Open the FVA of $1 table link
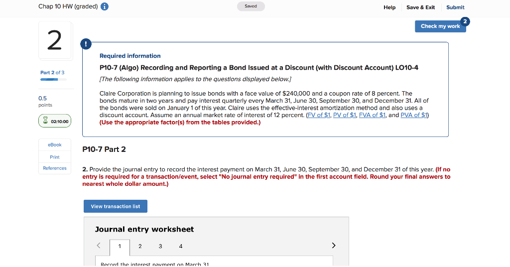 (x=372, y=115)
